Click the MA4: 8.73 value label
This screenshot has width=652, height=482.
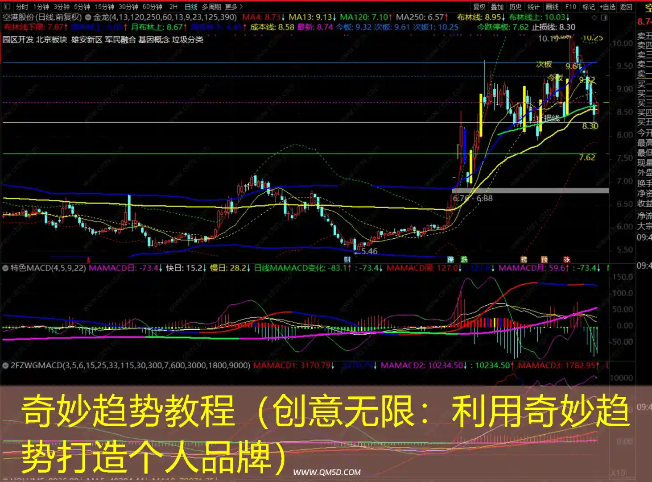(263, 17)
